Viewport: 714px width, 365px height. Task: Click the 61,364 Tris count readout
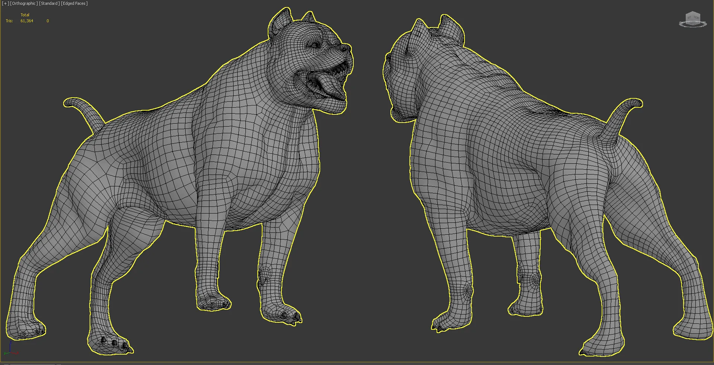(27, 21)
